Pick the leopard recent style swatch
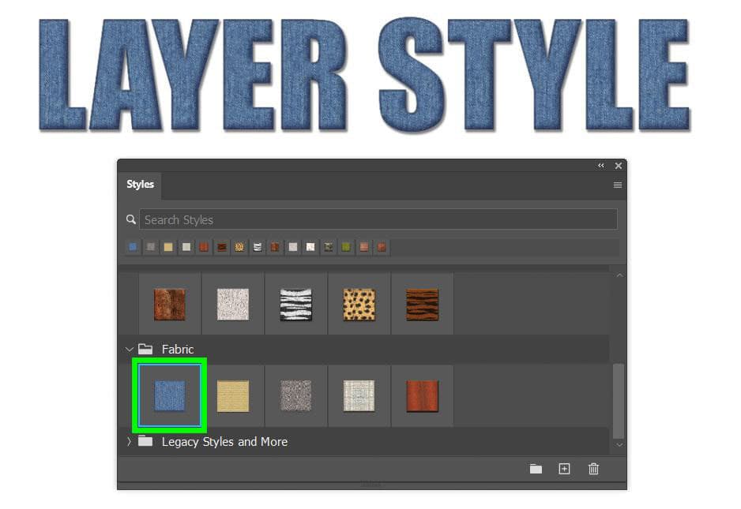741x509 pixels. pos(239,247)
